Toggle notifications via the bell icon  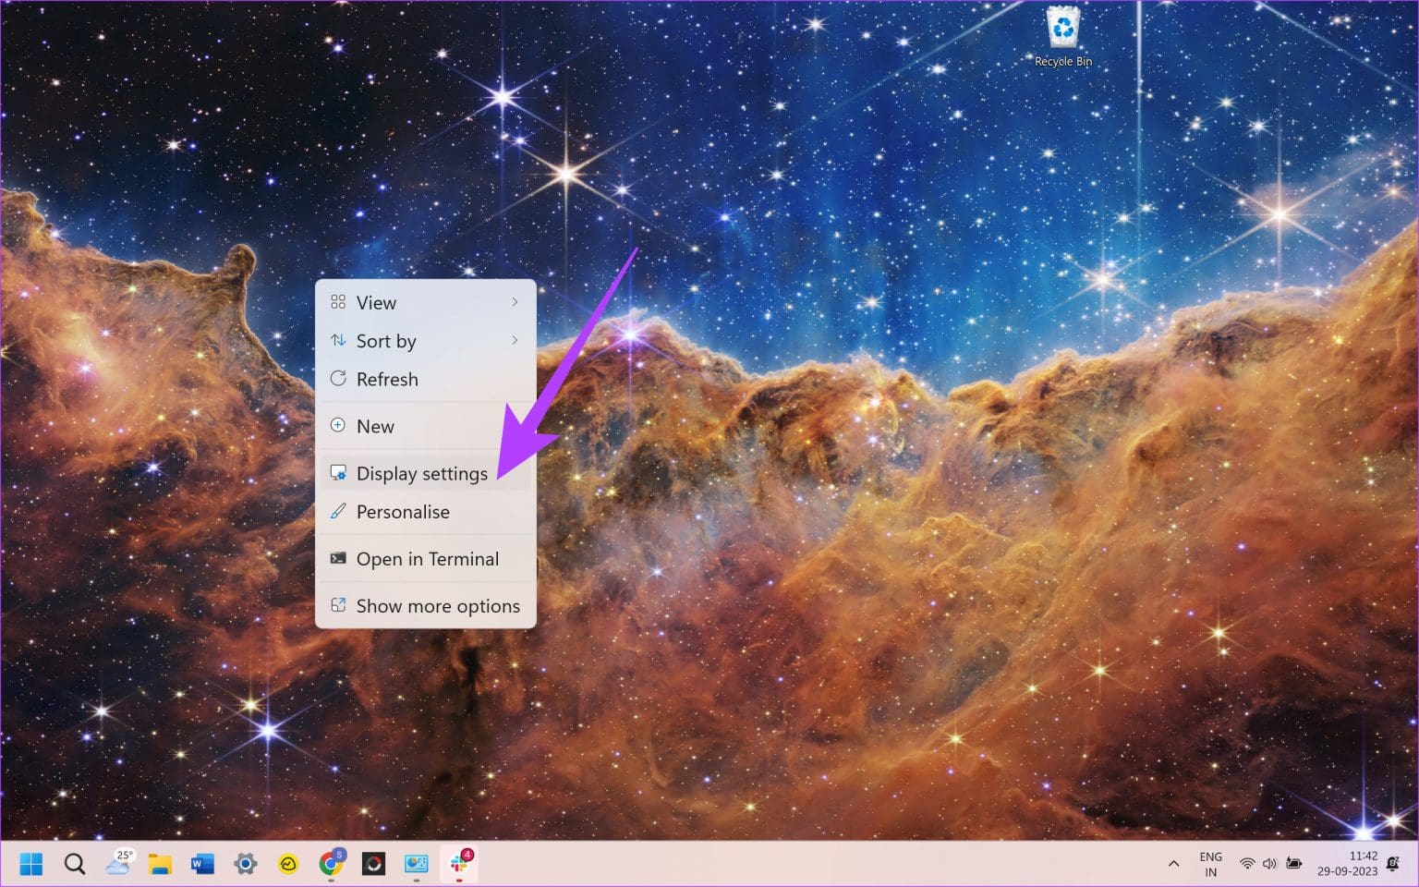tap(1394, 863)
